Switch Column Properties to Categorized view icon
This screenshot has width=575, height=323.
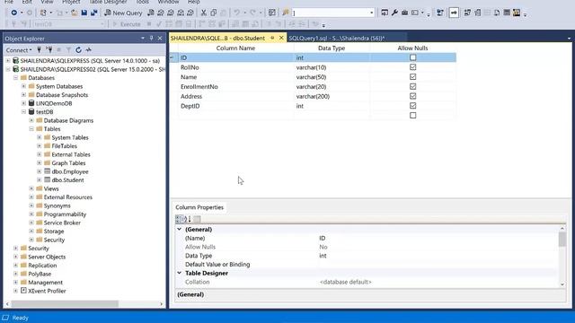click(x=179, y=219)
